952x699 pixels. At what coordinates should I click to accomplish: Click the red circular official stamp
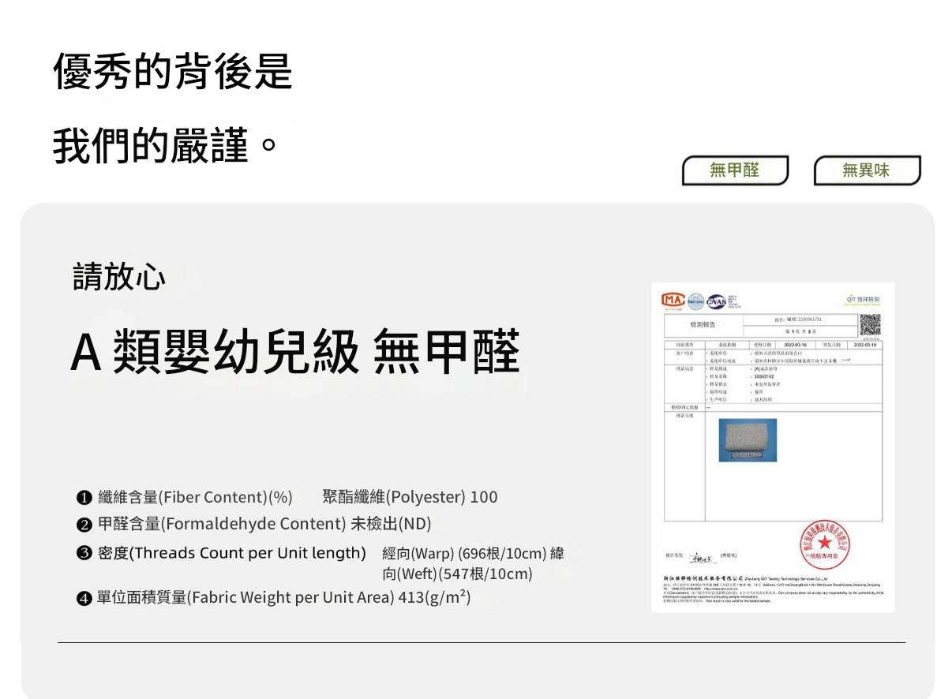825,545
